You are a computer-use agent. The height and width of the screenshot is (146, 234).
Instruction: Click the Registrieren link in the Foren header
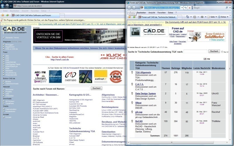tap(180, 36)
